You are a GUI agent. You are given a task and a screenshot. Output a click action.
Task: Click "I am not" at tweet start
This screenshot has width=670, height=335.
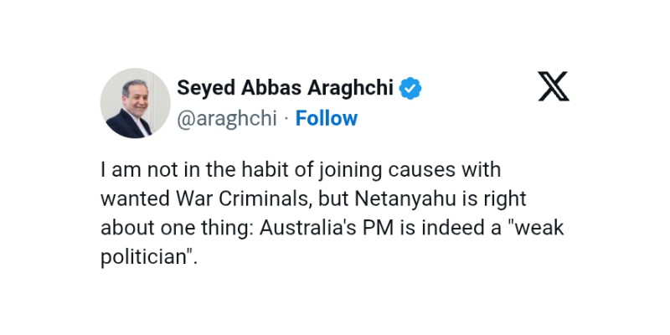coord(132,170)
